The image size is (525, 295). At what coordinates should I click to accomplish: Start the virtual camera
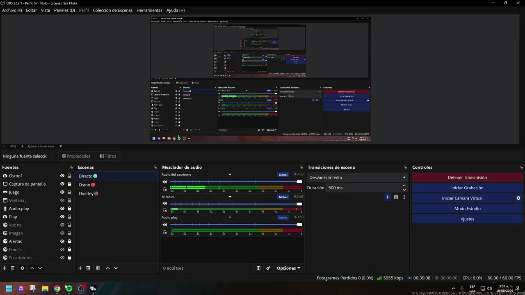click(x=462, y=198)
